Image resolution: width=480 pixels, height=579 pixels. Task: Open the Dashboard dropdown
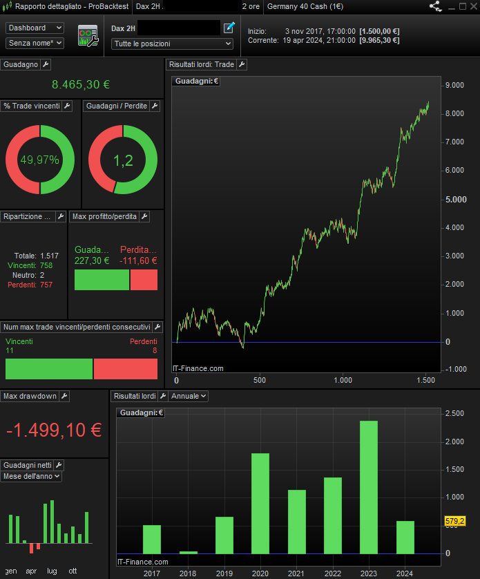(35, 28)
